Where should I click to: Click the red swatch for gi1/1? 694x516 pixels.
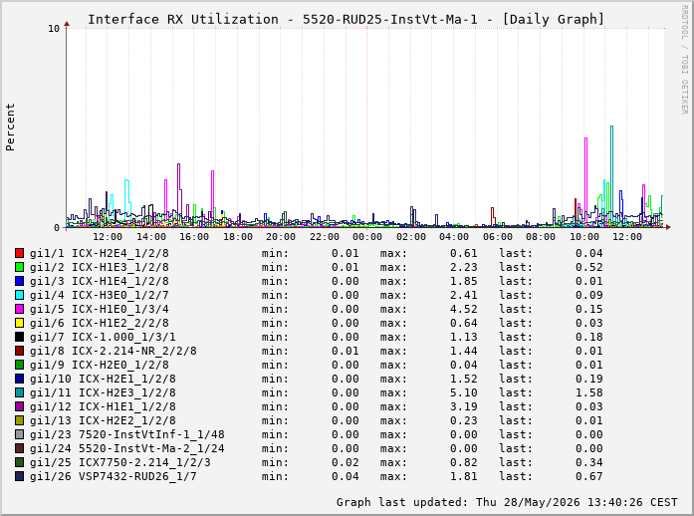pyautogui.click(x=19, y=253)
